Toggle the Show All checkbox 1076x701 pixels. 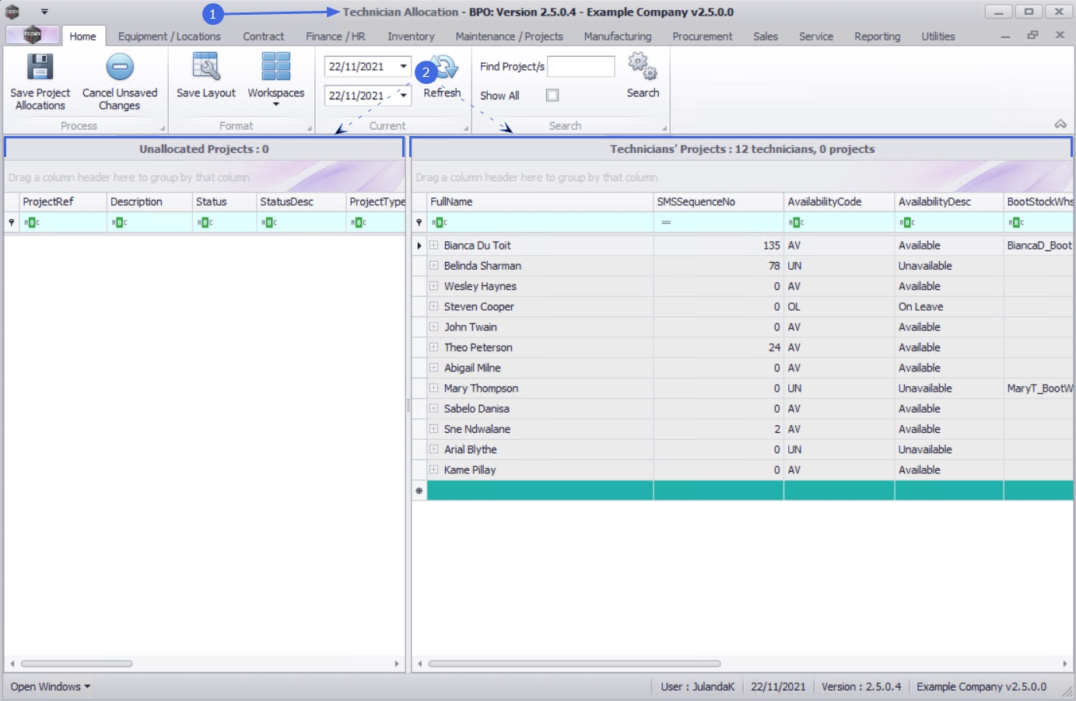(x=552, y=96)
